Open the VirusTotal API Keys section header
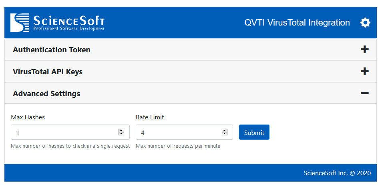Image resolution: width=382 pixels, height=186 pixels. (x=48, y=72)
